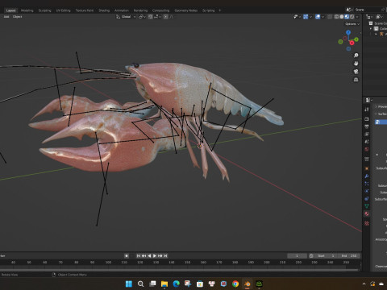387x290 pixels.
Task: Open the Global transform orientation dropdown
Action: click(x=126, y=17)
